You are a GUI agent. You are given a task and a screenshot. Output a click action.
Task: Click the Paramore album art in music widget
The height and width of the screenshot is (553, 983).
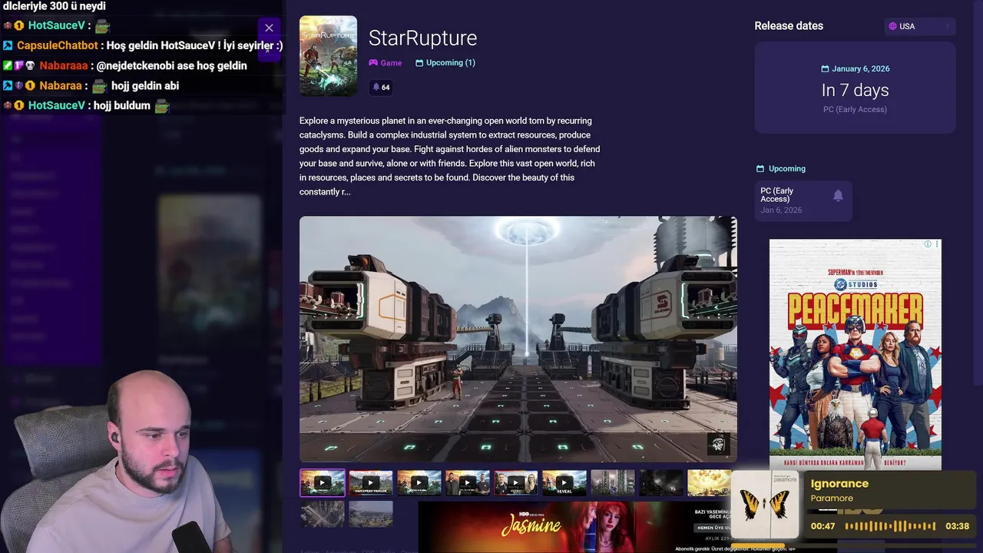(765, 505)
